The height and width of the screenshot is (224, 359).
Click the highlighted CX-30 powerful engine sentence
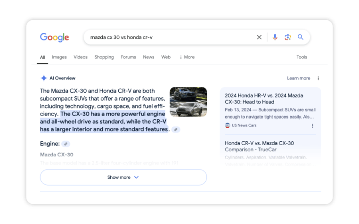[x=104, y=122]
